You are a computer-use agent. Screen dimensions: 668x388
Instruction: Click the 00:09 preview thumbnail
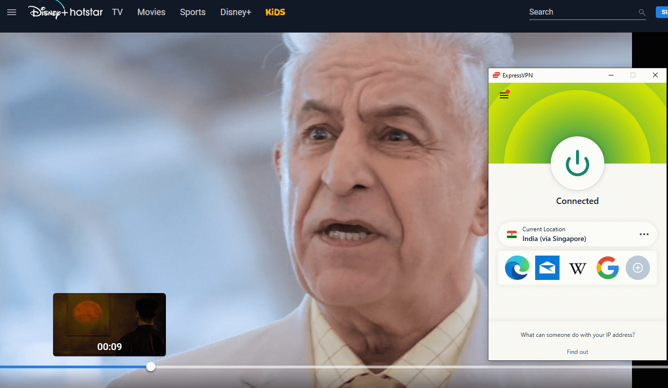pos(109,324)
